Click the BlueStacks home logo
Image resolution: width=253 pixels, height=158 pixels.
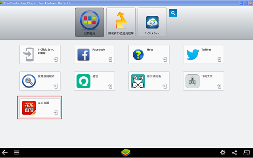(126, 152)
